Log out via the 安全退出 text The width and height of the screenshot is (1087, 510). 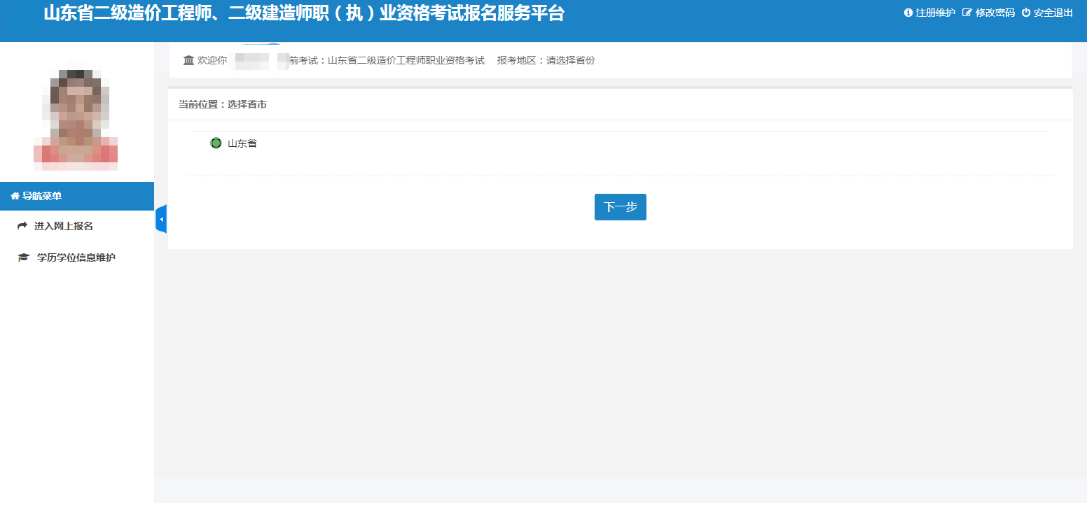(x=1053, y=13)
